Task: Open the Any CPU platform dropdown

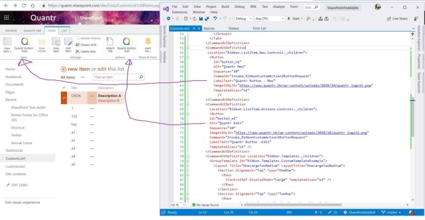Action: point(269,18)
